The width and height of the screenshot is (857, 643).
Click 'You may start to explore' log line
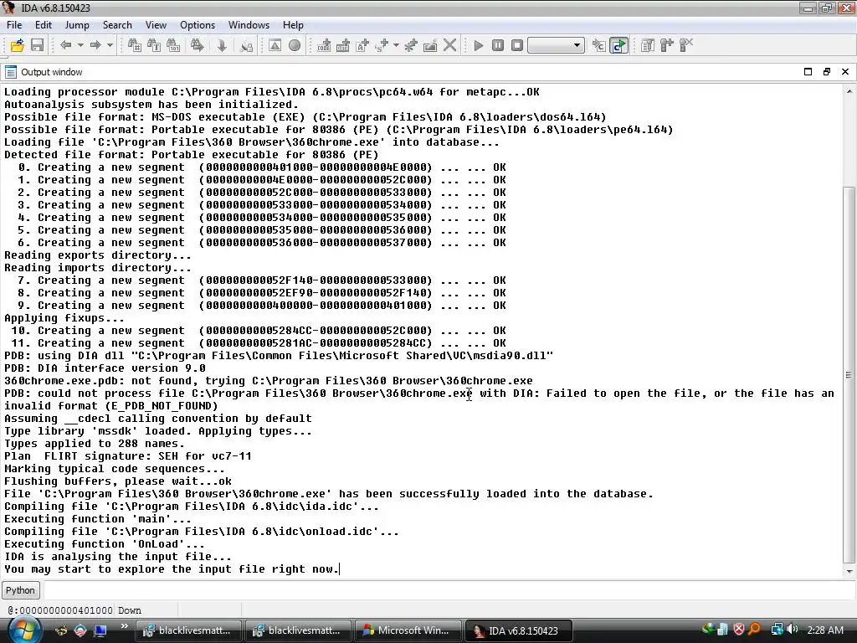point(172,569)
